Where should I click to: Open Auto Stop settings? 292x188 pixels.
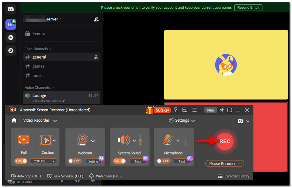click(x=26, y=176)
